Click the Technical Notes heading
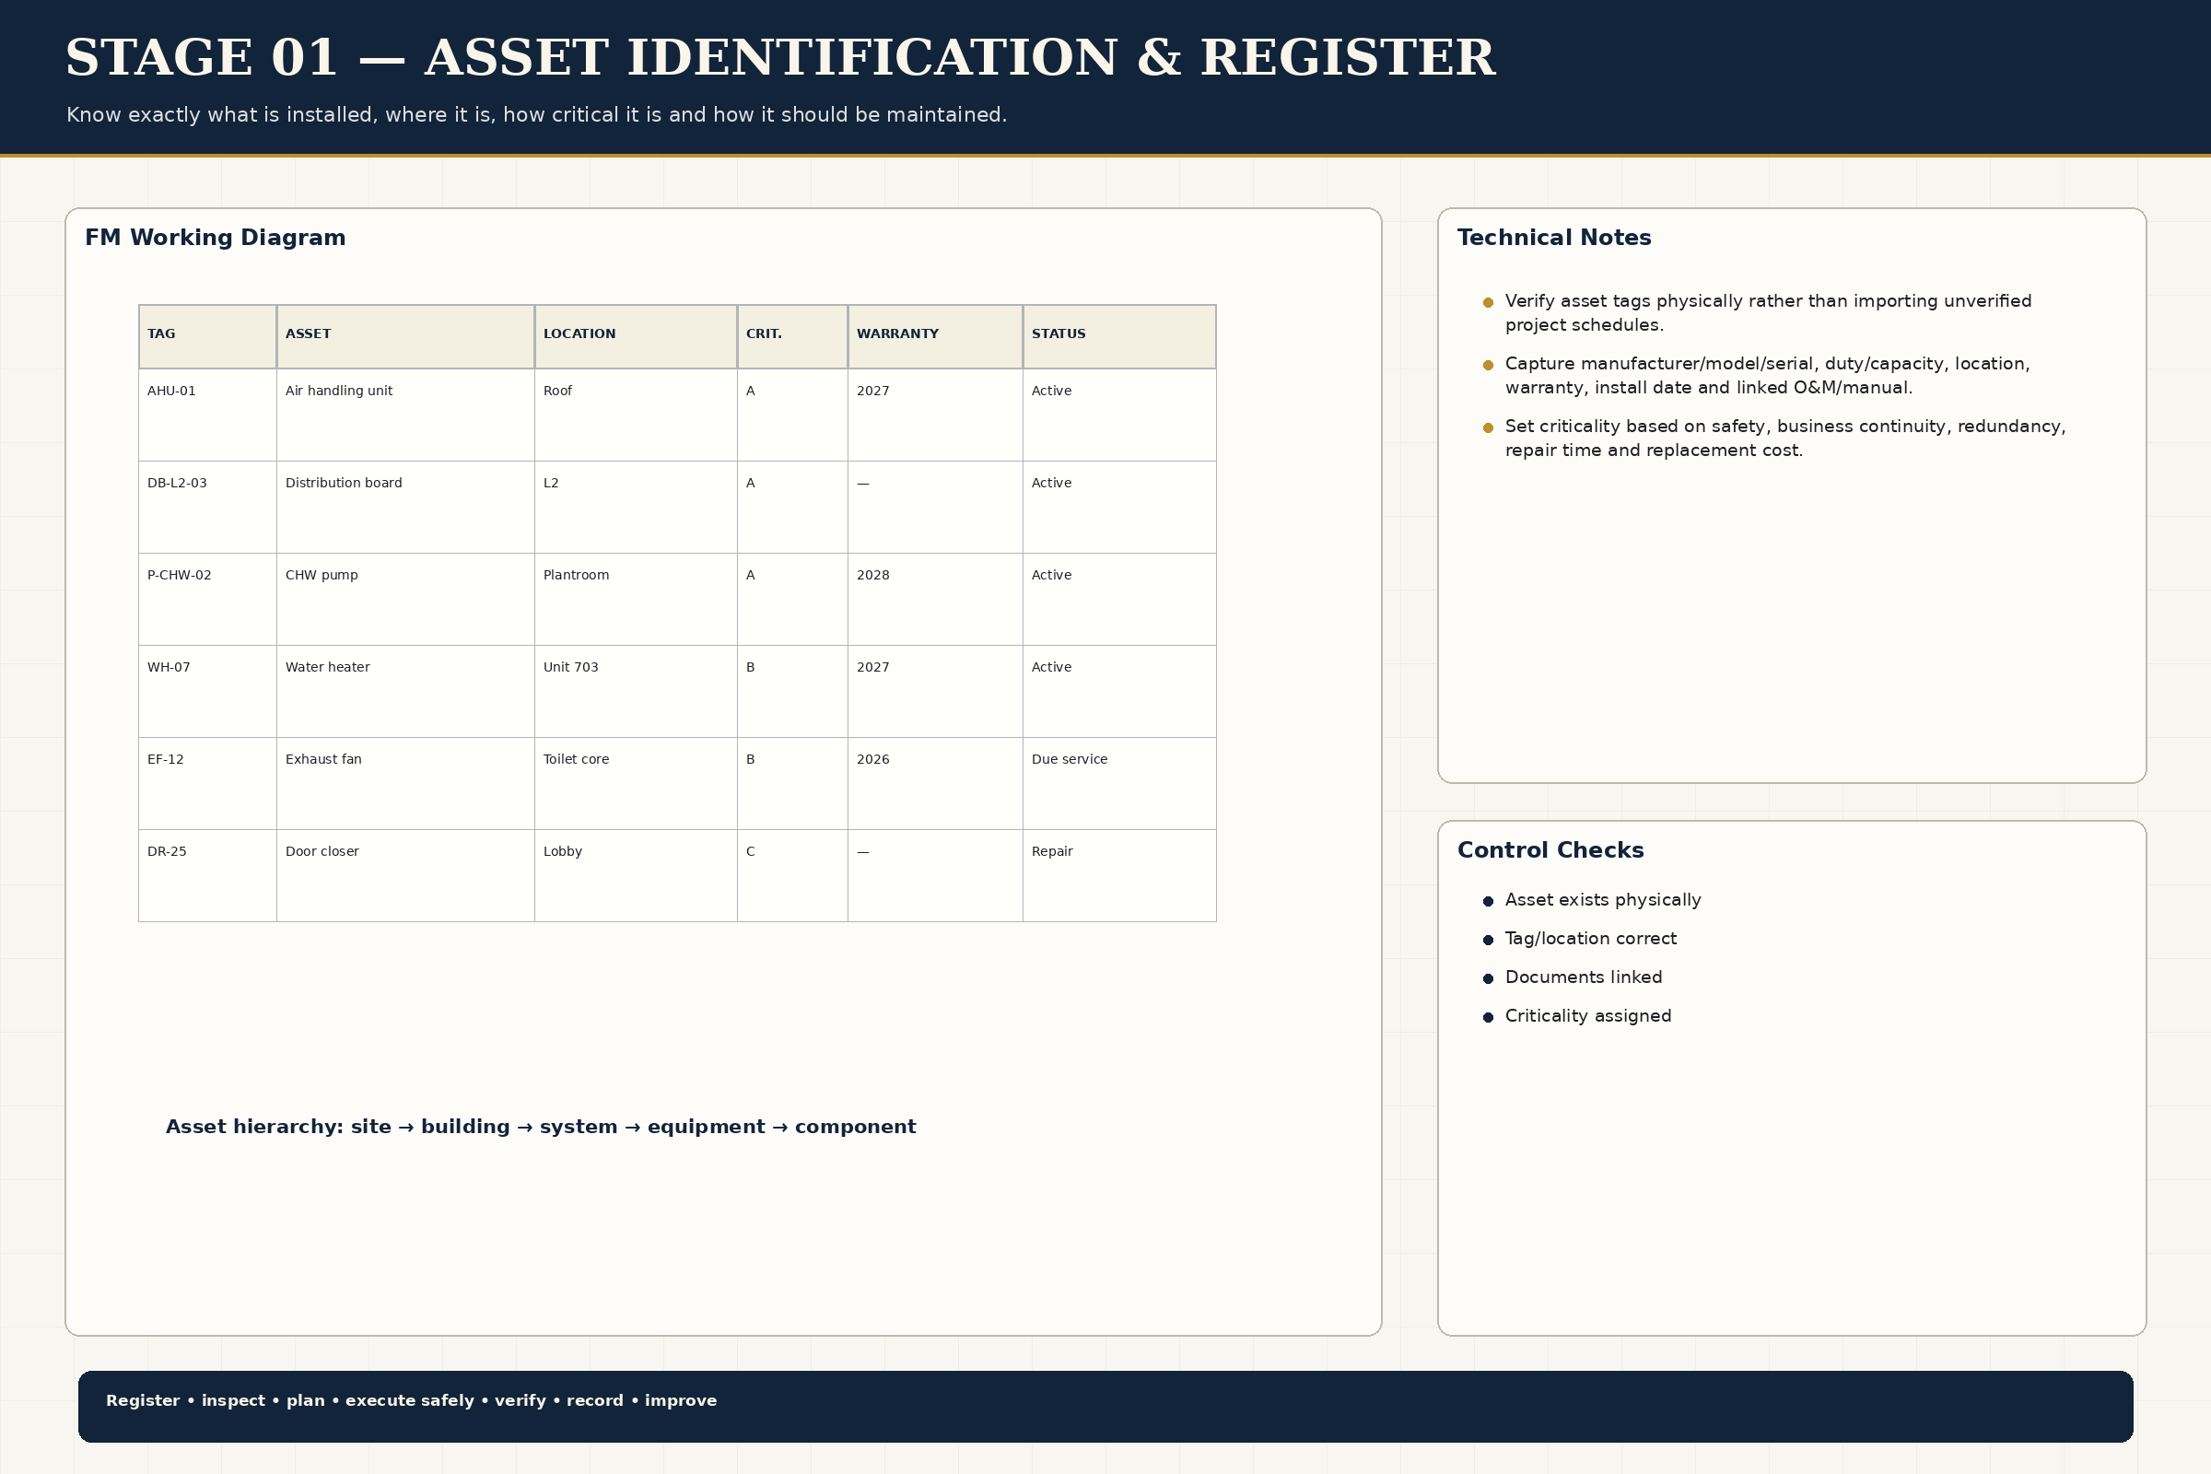Viewport: 2211px width, 1474px height. [x=1554, y=238]
